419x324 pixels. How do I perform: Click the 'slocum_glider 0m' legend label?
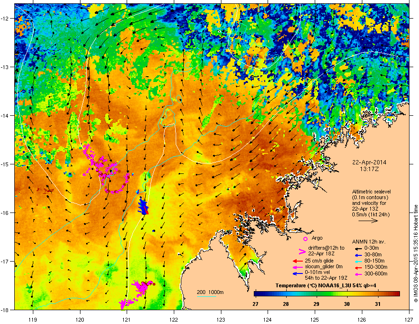[x=324, y=266]
